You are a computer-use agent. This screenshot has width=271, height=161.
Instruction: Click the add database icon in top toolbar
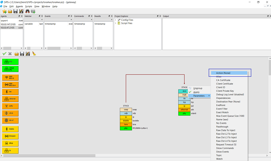(x=33, y=11)
